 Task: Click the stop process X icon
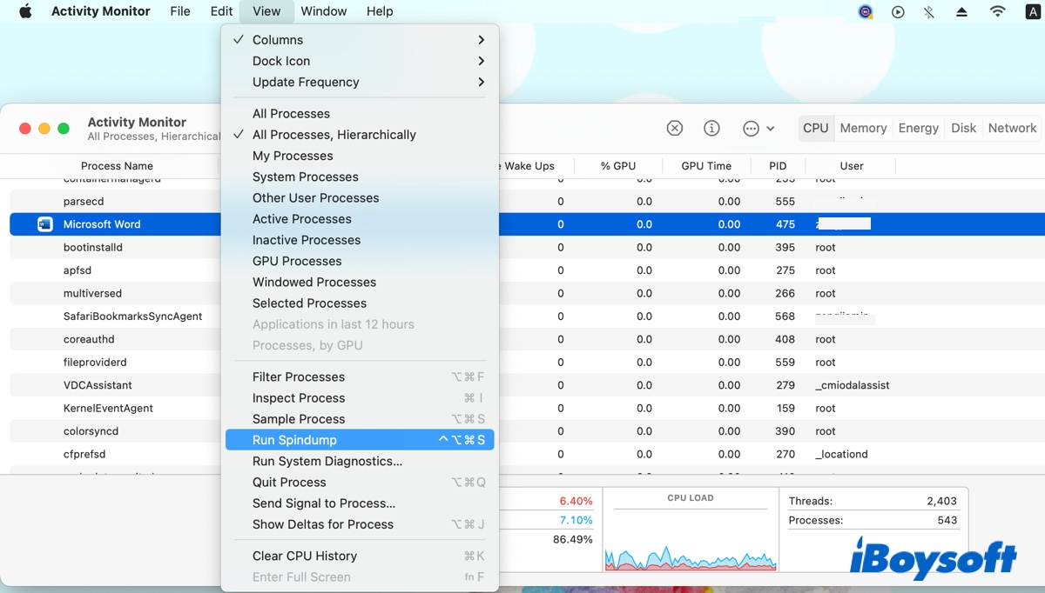pos(675,128)
